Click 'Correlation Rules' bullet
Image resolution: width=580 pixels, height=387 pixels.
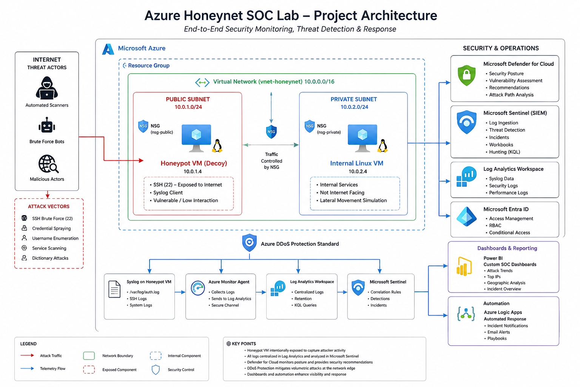tap(386, 292)
